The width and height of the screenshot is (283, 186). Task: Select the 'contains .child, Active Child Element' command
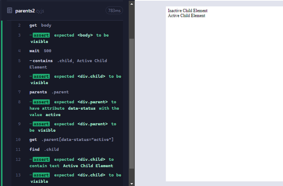coord(67,64)
